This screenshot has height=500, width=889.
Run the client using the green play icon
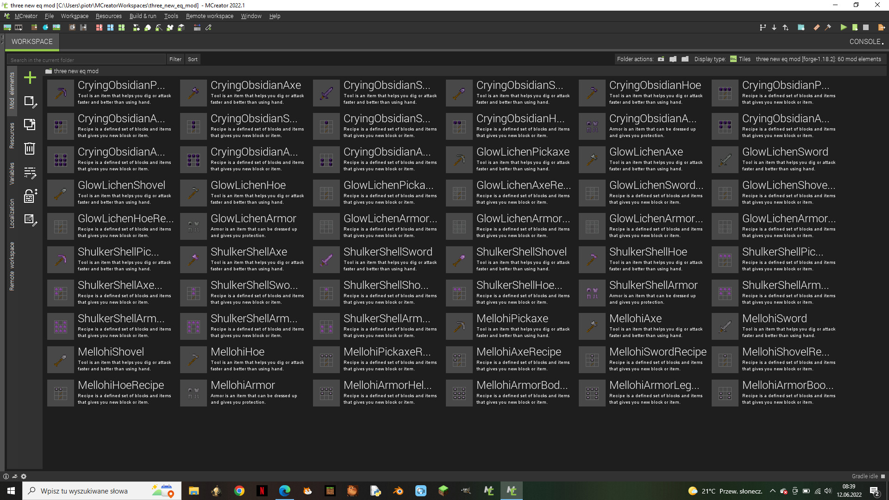pyautogui.click(x=844, y=27)
